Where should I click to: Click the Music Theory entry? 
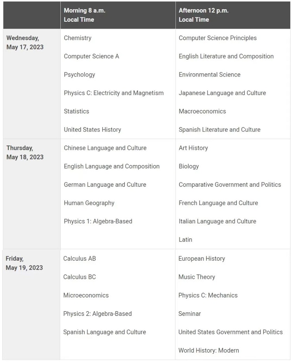point(197,277)
